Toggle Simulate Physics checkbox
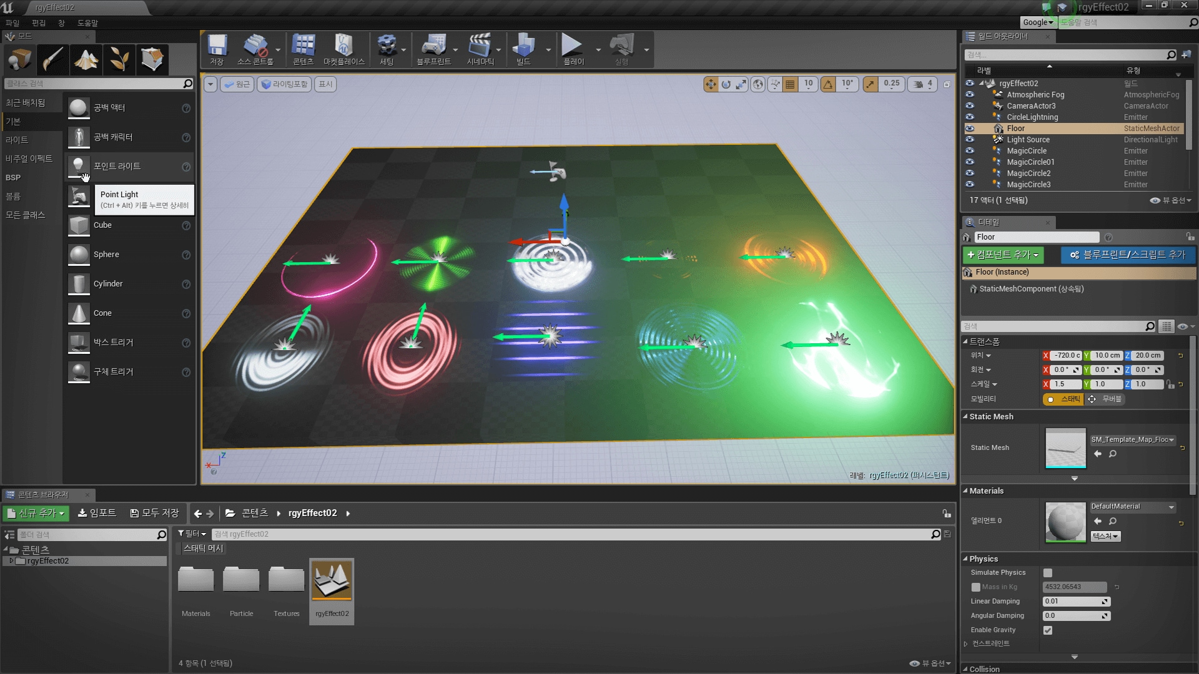The width and height of the screenshot is (1199, 674). coord(1048,573)
